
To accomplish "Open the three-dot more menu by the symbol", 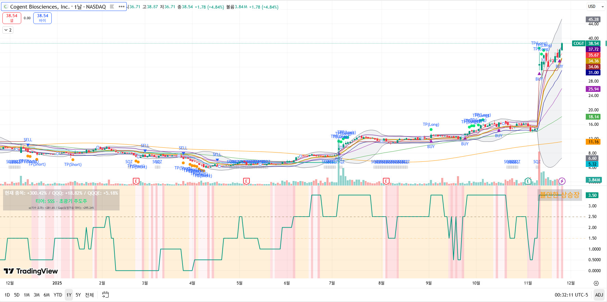I will point(122,7).
